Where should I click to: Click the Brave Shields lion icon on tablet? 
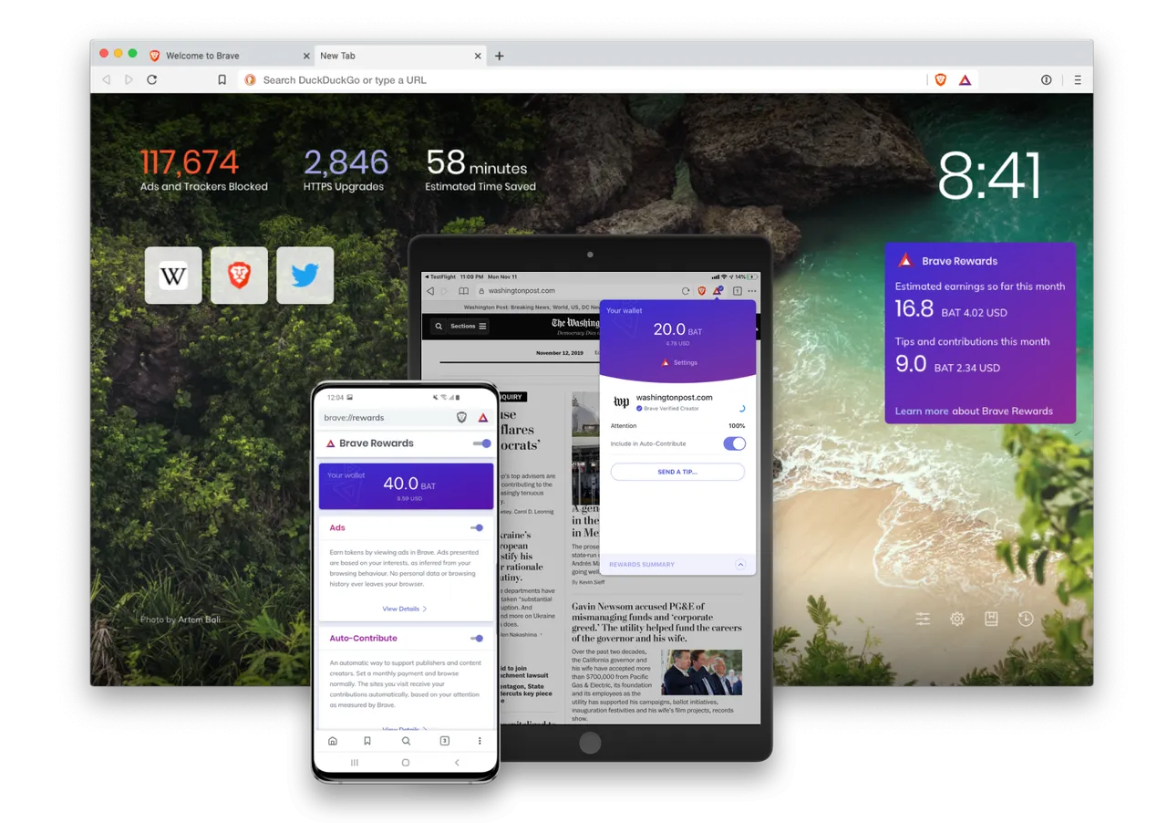[702, 291]
